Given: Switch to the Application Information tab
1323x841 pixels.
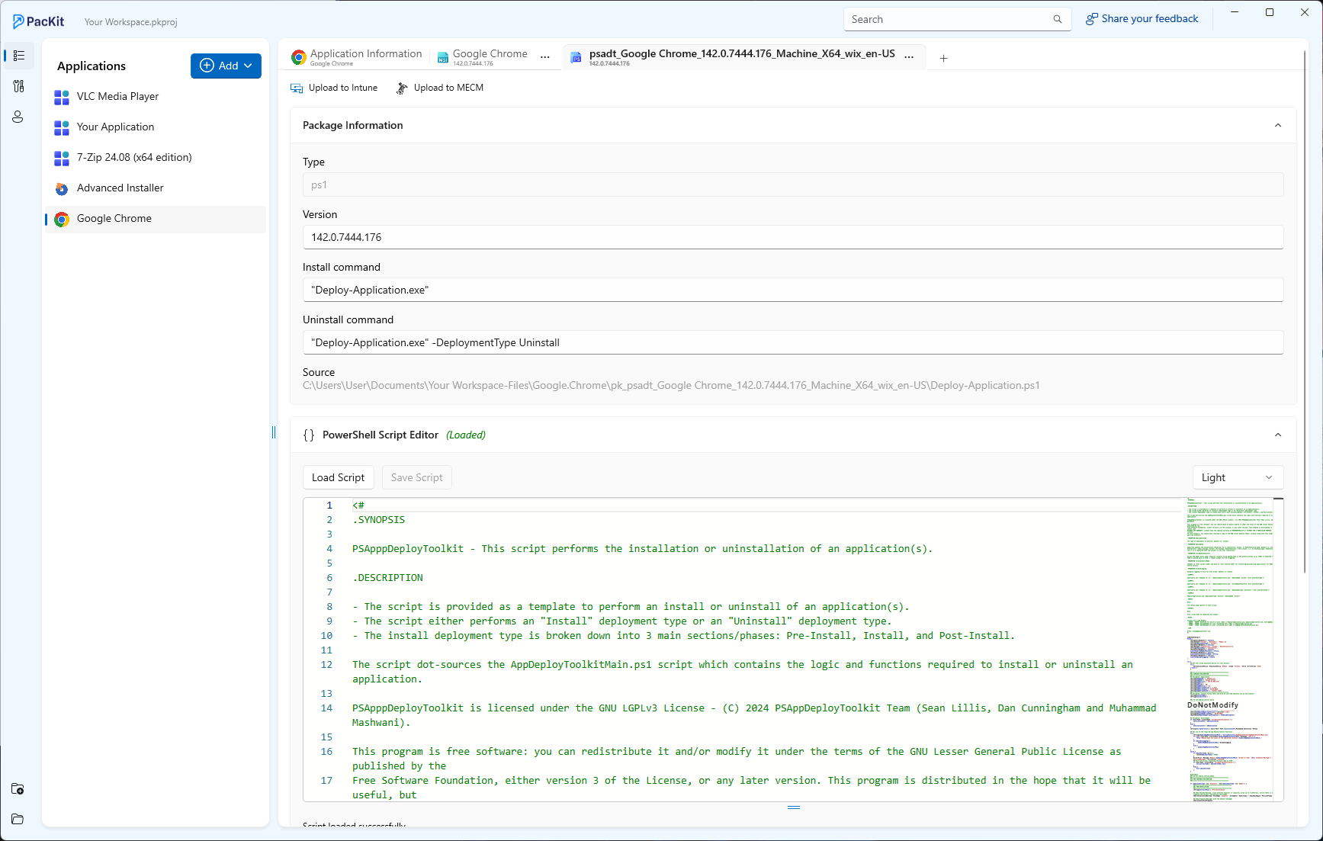Looking at the screenshot, I should 357,57.
